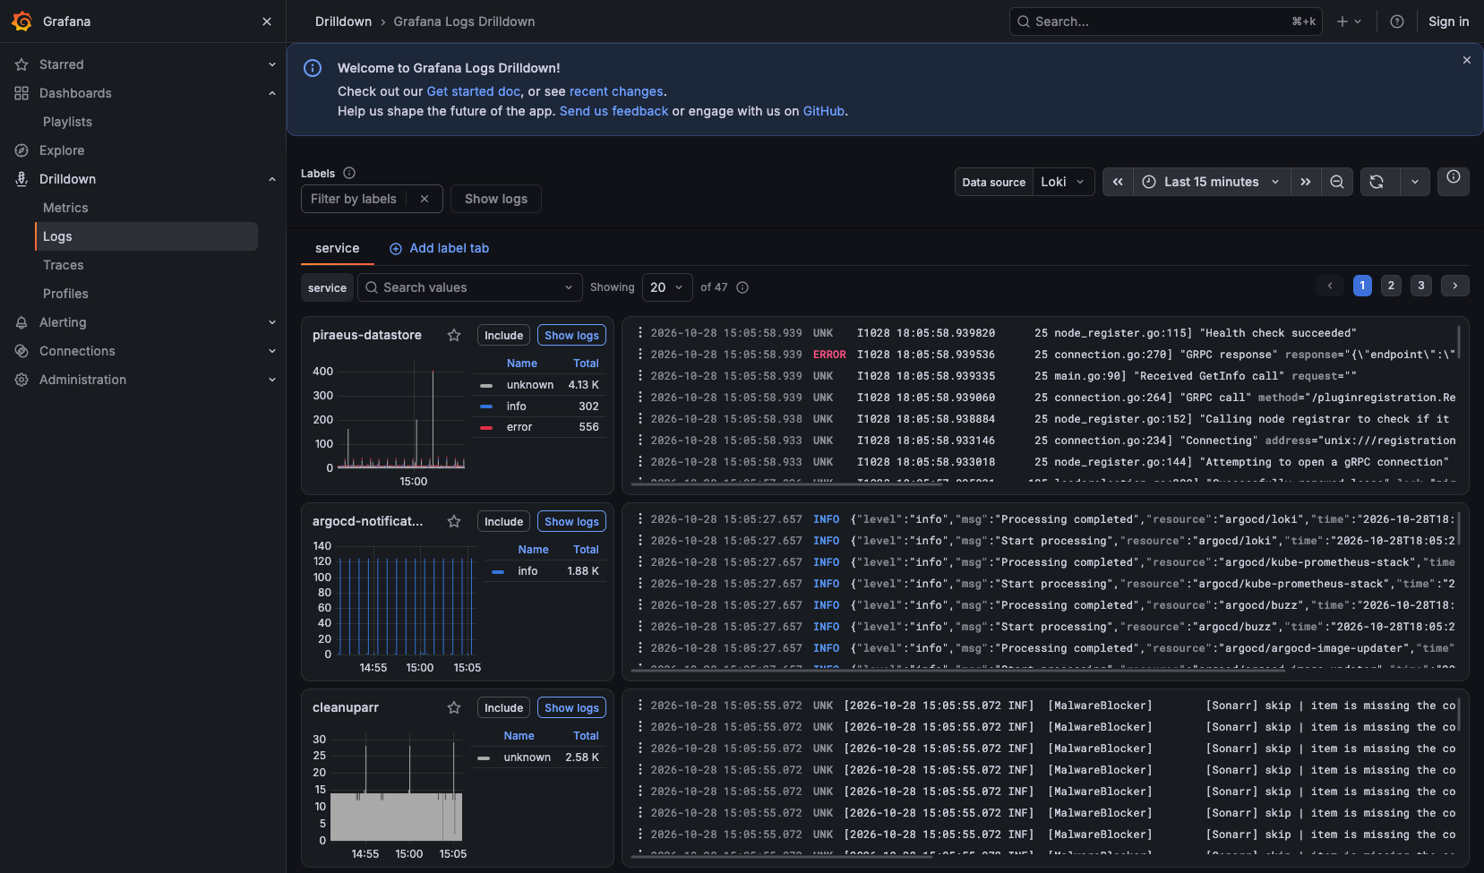This screenshot has height=873, width=1484.
Task: Click the info icon next to 'of 47'
Action: (742, 287)
